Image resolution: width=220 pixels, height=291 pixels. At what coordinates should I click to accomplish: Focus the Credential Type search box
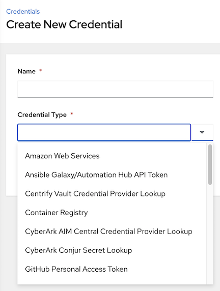pyautogui.click(x=104, y=132)
